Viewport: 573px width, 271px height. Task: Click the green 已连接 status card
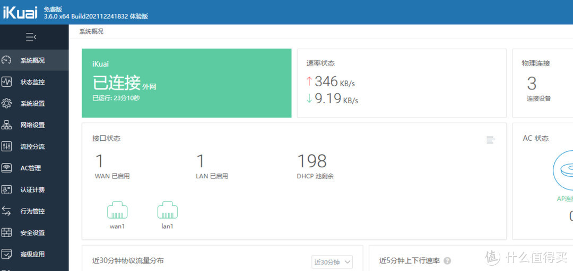(x=186, y=83)
